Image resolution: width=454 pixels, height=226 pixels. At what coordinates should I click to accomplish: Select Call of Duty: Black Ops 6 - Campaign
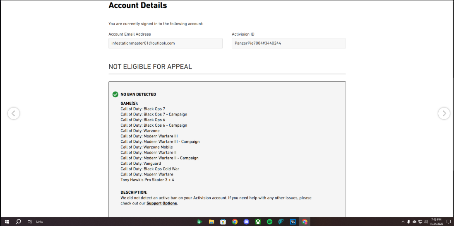[x=154, y=125]
